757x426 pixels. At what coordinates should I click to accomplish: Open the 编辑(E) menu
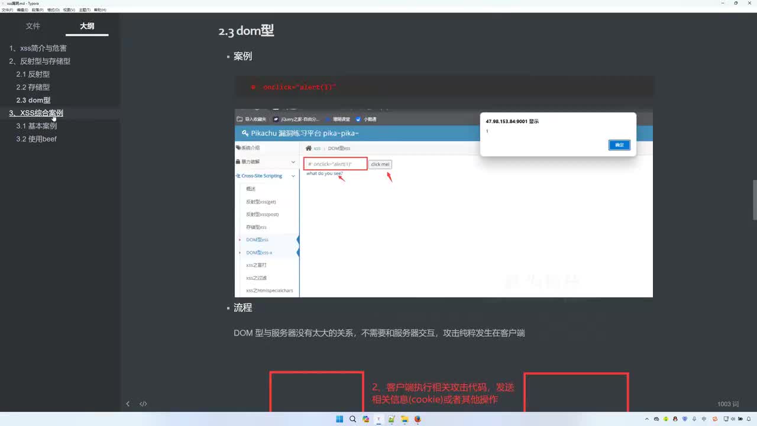pos(22,10)
